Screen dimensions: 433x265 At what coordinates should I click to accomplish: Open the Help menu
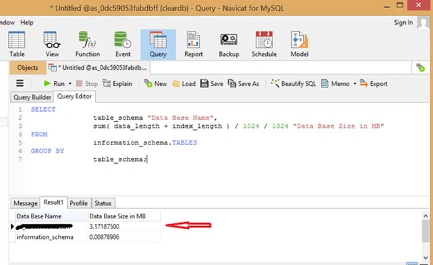[27, 23]
